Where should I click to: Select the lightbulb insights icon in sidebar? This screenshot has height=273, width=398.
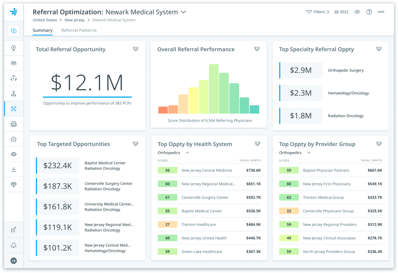pos(14,48)
